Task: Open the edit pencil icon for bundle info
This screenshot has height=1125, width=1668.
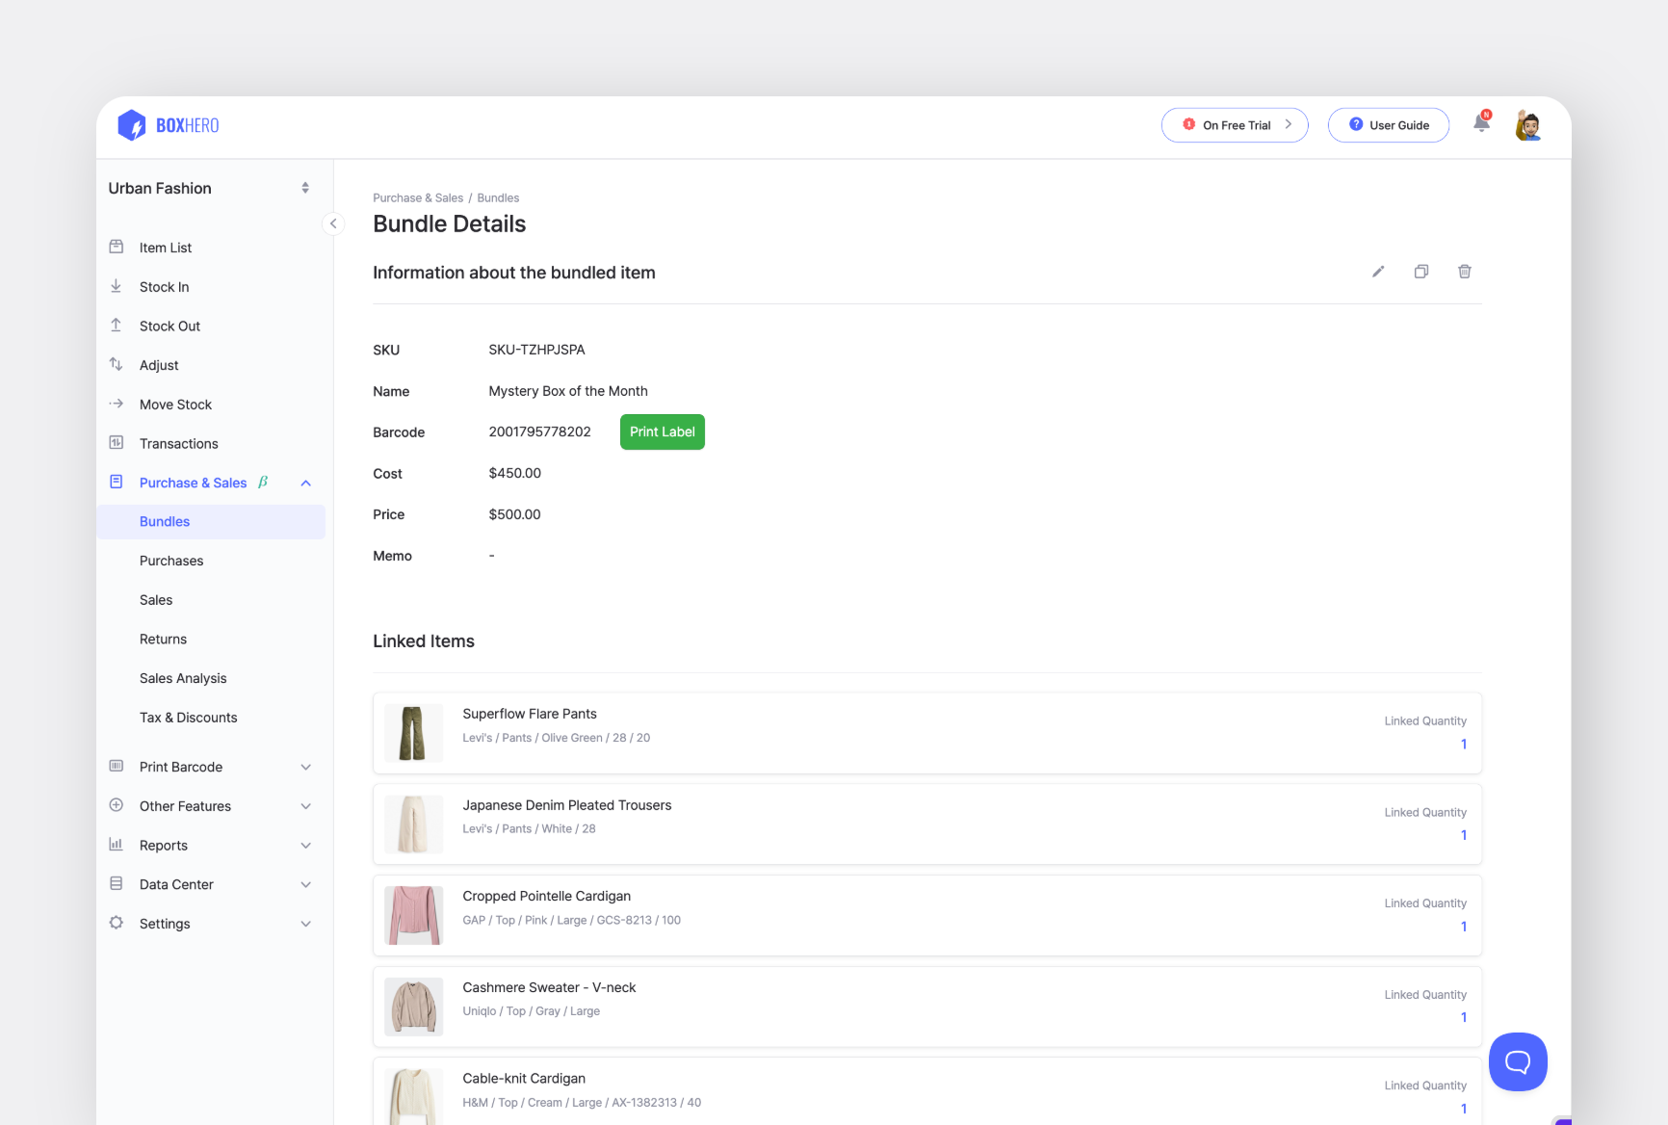Action: pos(1378,272)
